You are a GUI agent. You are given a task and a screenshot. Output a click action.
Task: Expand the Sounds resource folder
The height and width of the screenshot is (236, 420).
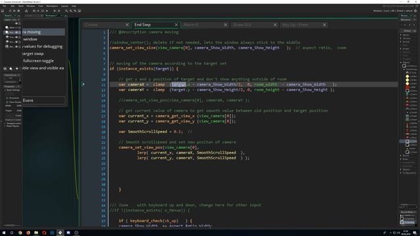point(401,42)
